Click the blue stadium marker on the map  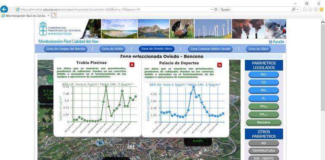pos(101,143)
